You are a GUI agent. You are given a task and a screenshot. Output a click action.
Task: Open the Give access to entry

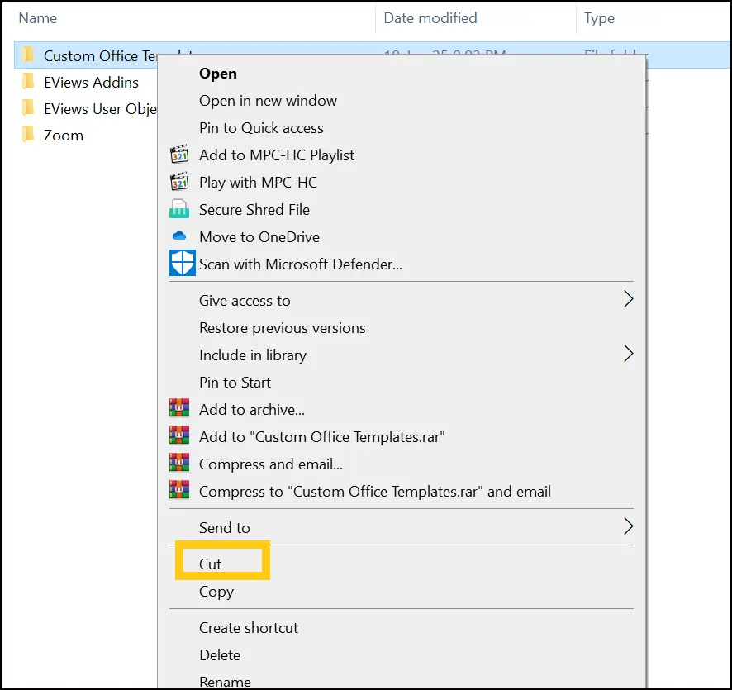[x=245, y=301]
